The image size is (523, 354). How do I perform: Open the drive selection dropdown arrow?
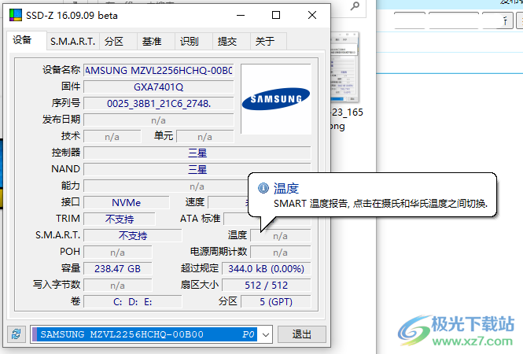(266, 334)
